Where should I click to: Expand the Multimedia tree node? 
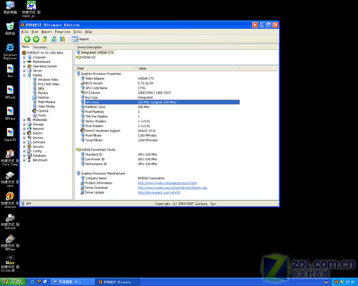click(24, 120)
